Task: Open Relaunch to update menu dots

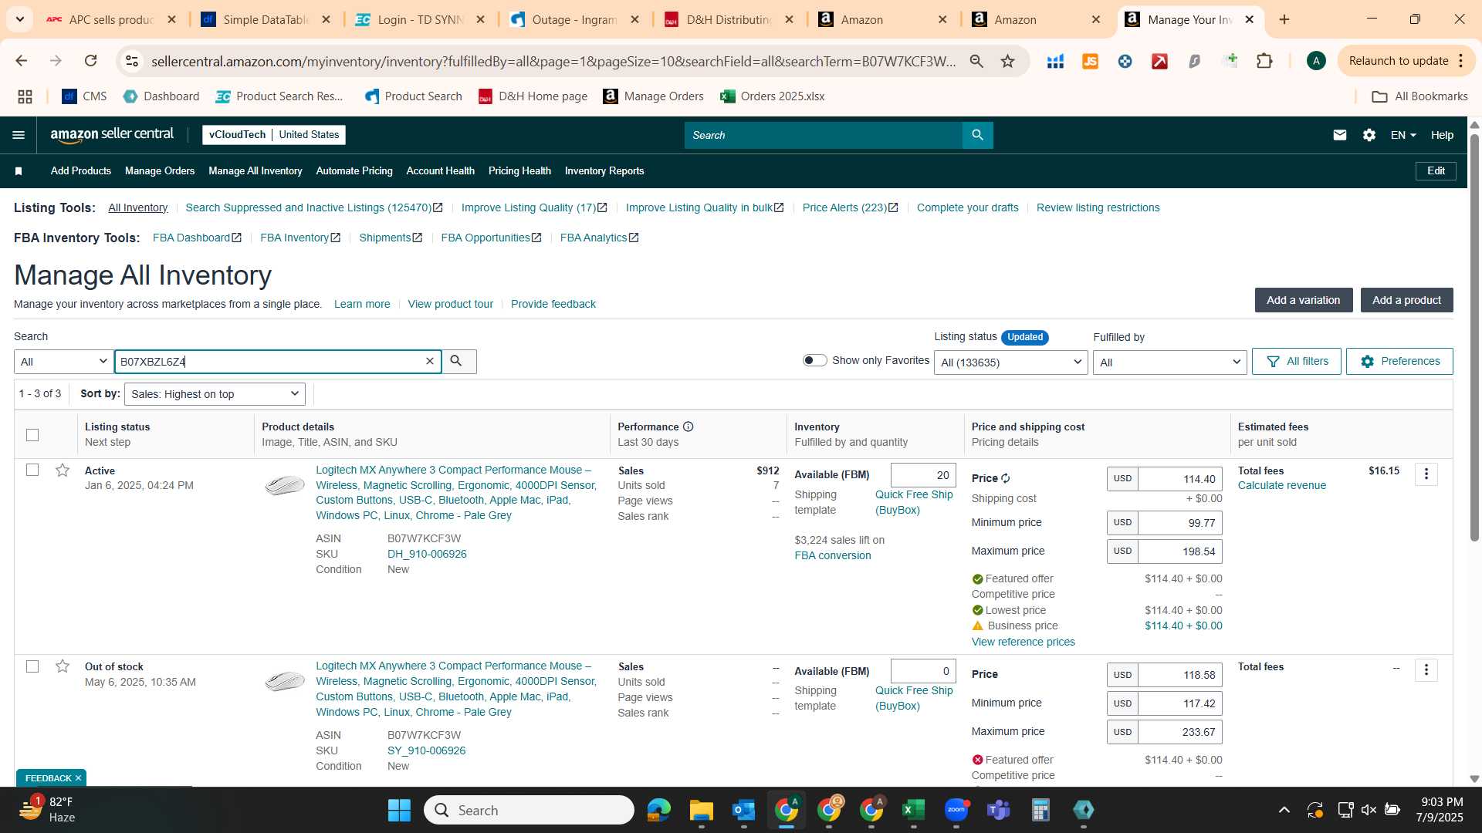Action: click(x=1460, y=61)
